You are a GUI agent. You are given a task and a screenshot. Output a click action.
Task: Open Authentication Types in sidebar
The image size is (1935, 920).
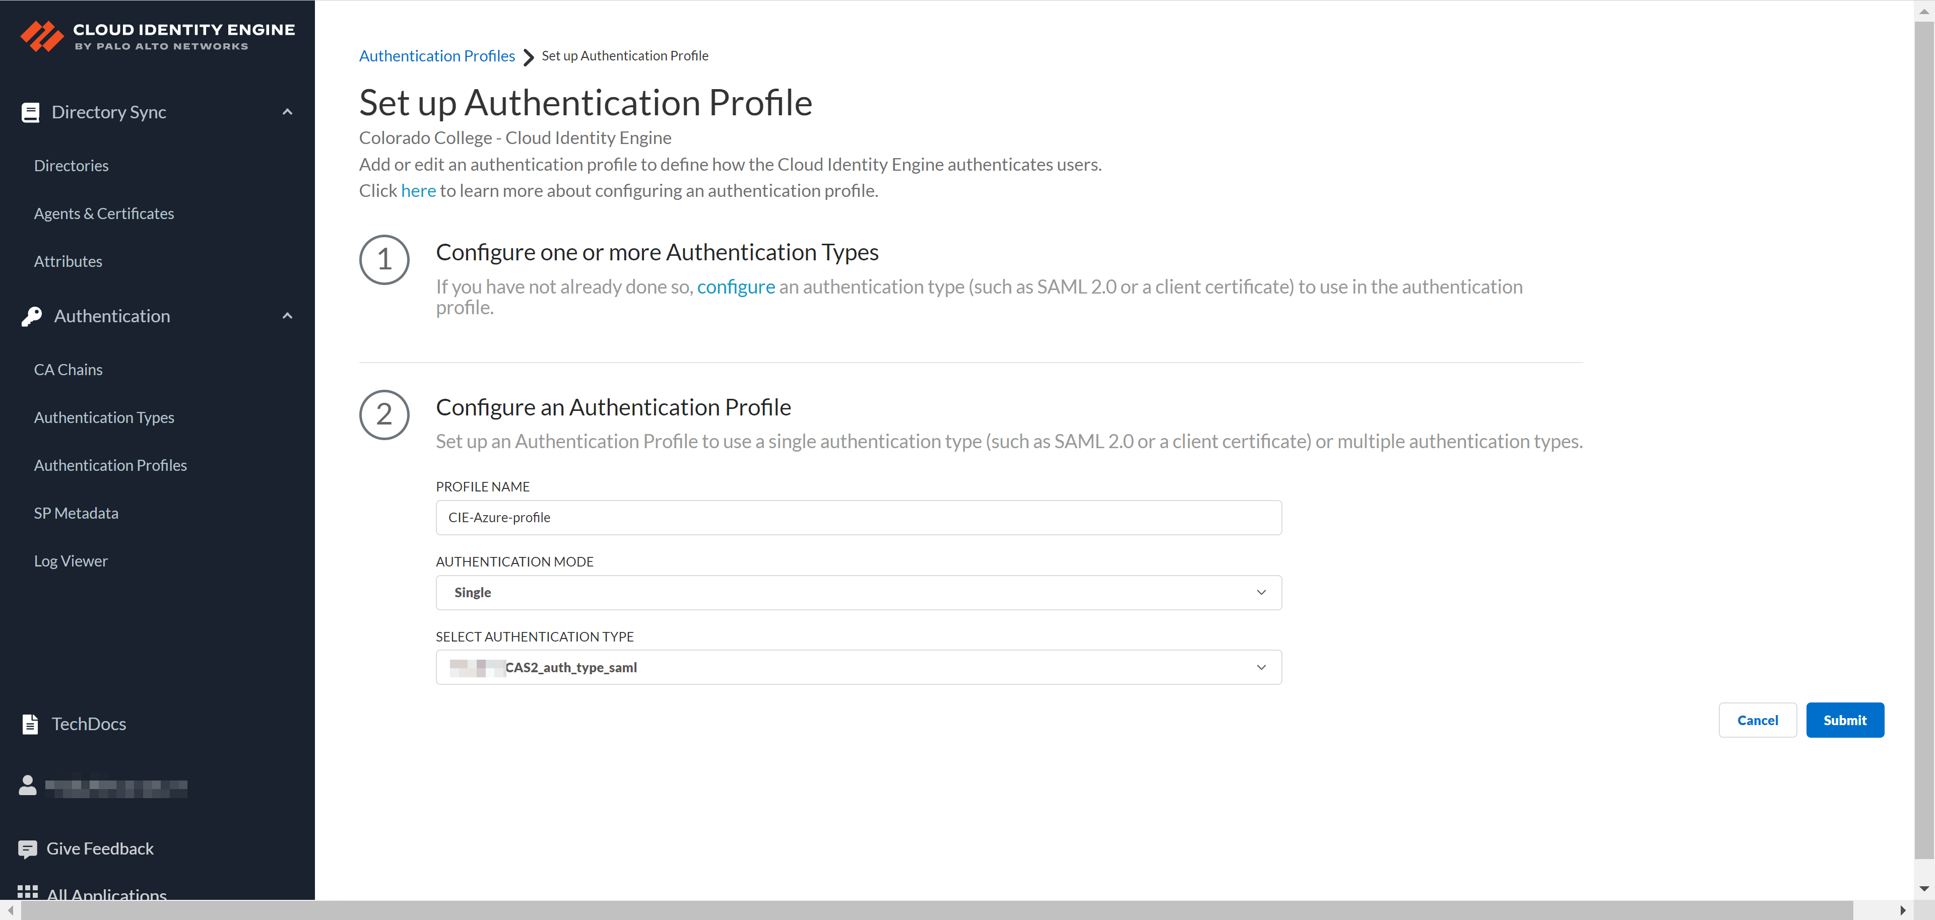coord(104,418)
